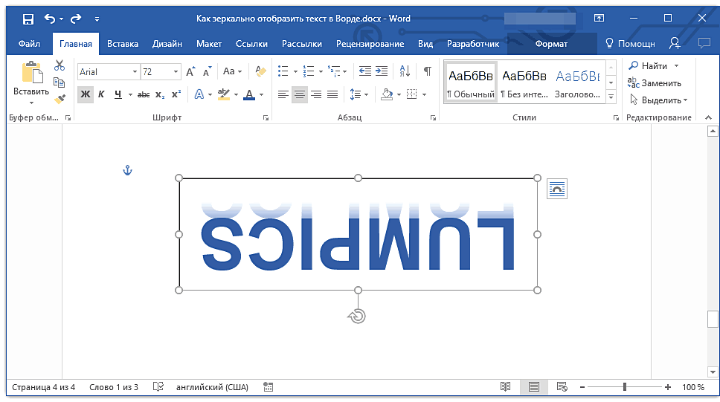
Task: Click the Format Painter brush icon
Action: (x=60, y=99)
